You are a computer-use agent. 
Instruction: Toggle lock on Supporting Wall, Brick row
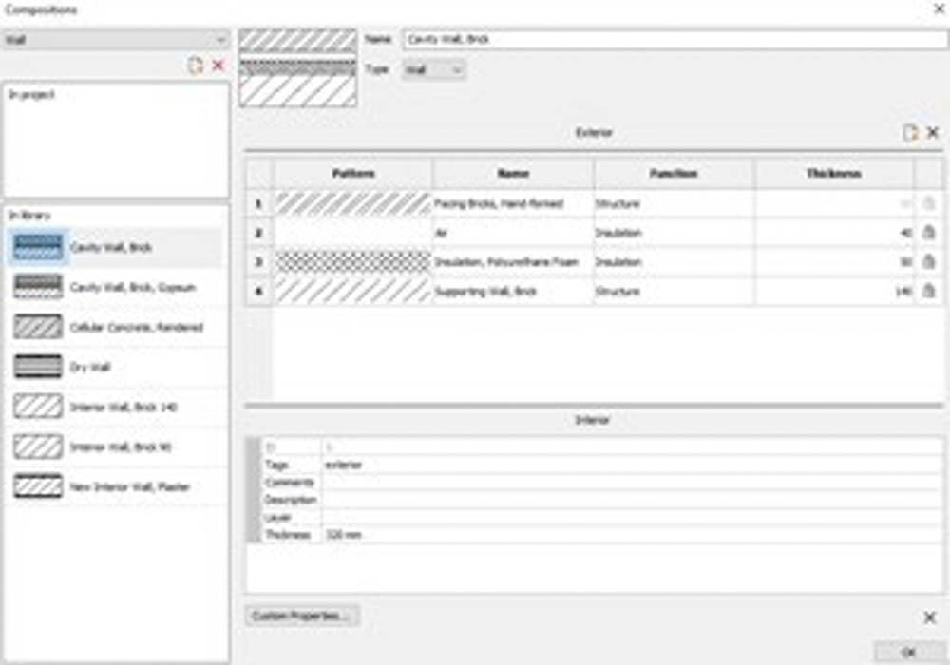929,292
